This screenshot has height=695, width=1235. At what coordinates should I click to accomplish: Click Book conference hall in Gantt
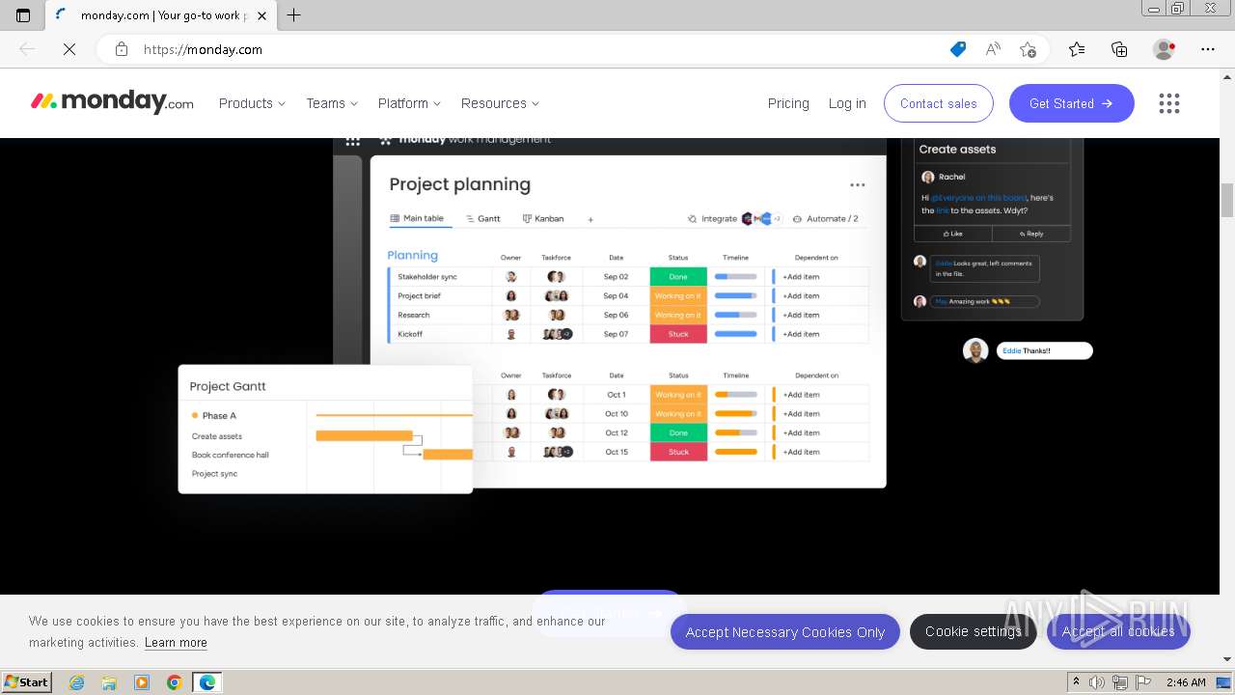coord(230,455)
